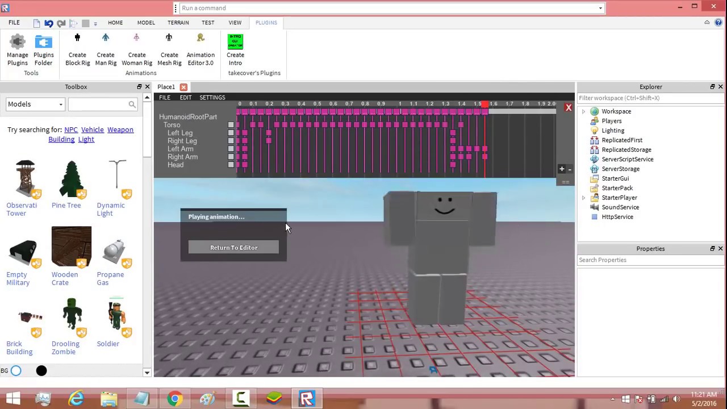Launch Animation Editor 3.0 plugin
Viewport: 727px width, 409px height.
(200, 50)
